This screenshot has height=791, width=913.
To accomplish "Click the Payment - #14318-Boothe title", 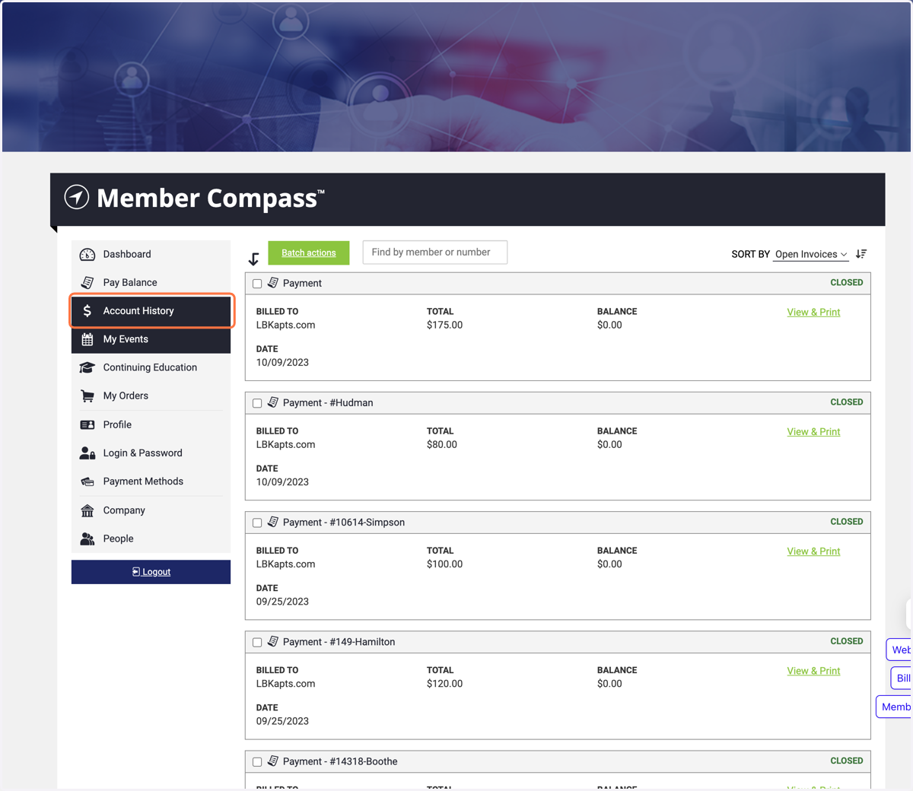I will click(340, 761).
